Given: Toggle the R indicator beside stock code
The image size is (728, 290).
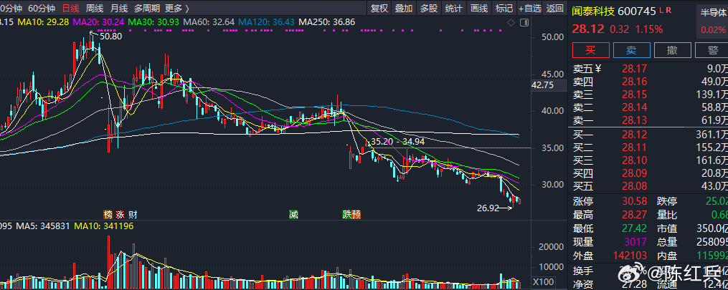Looking at the screenshot, I should click(668, 9).
